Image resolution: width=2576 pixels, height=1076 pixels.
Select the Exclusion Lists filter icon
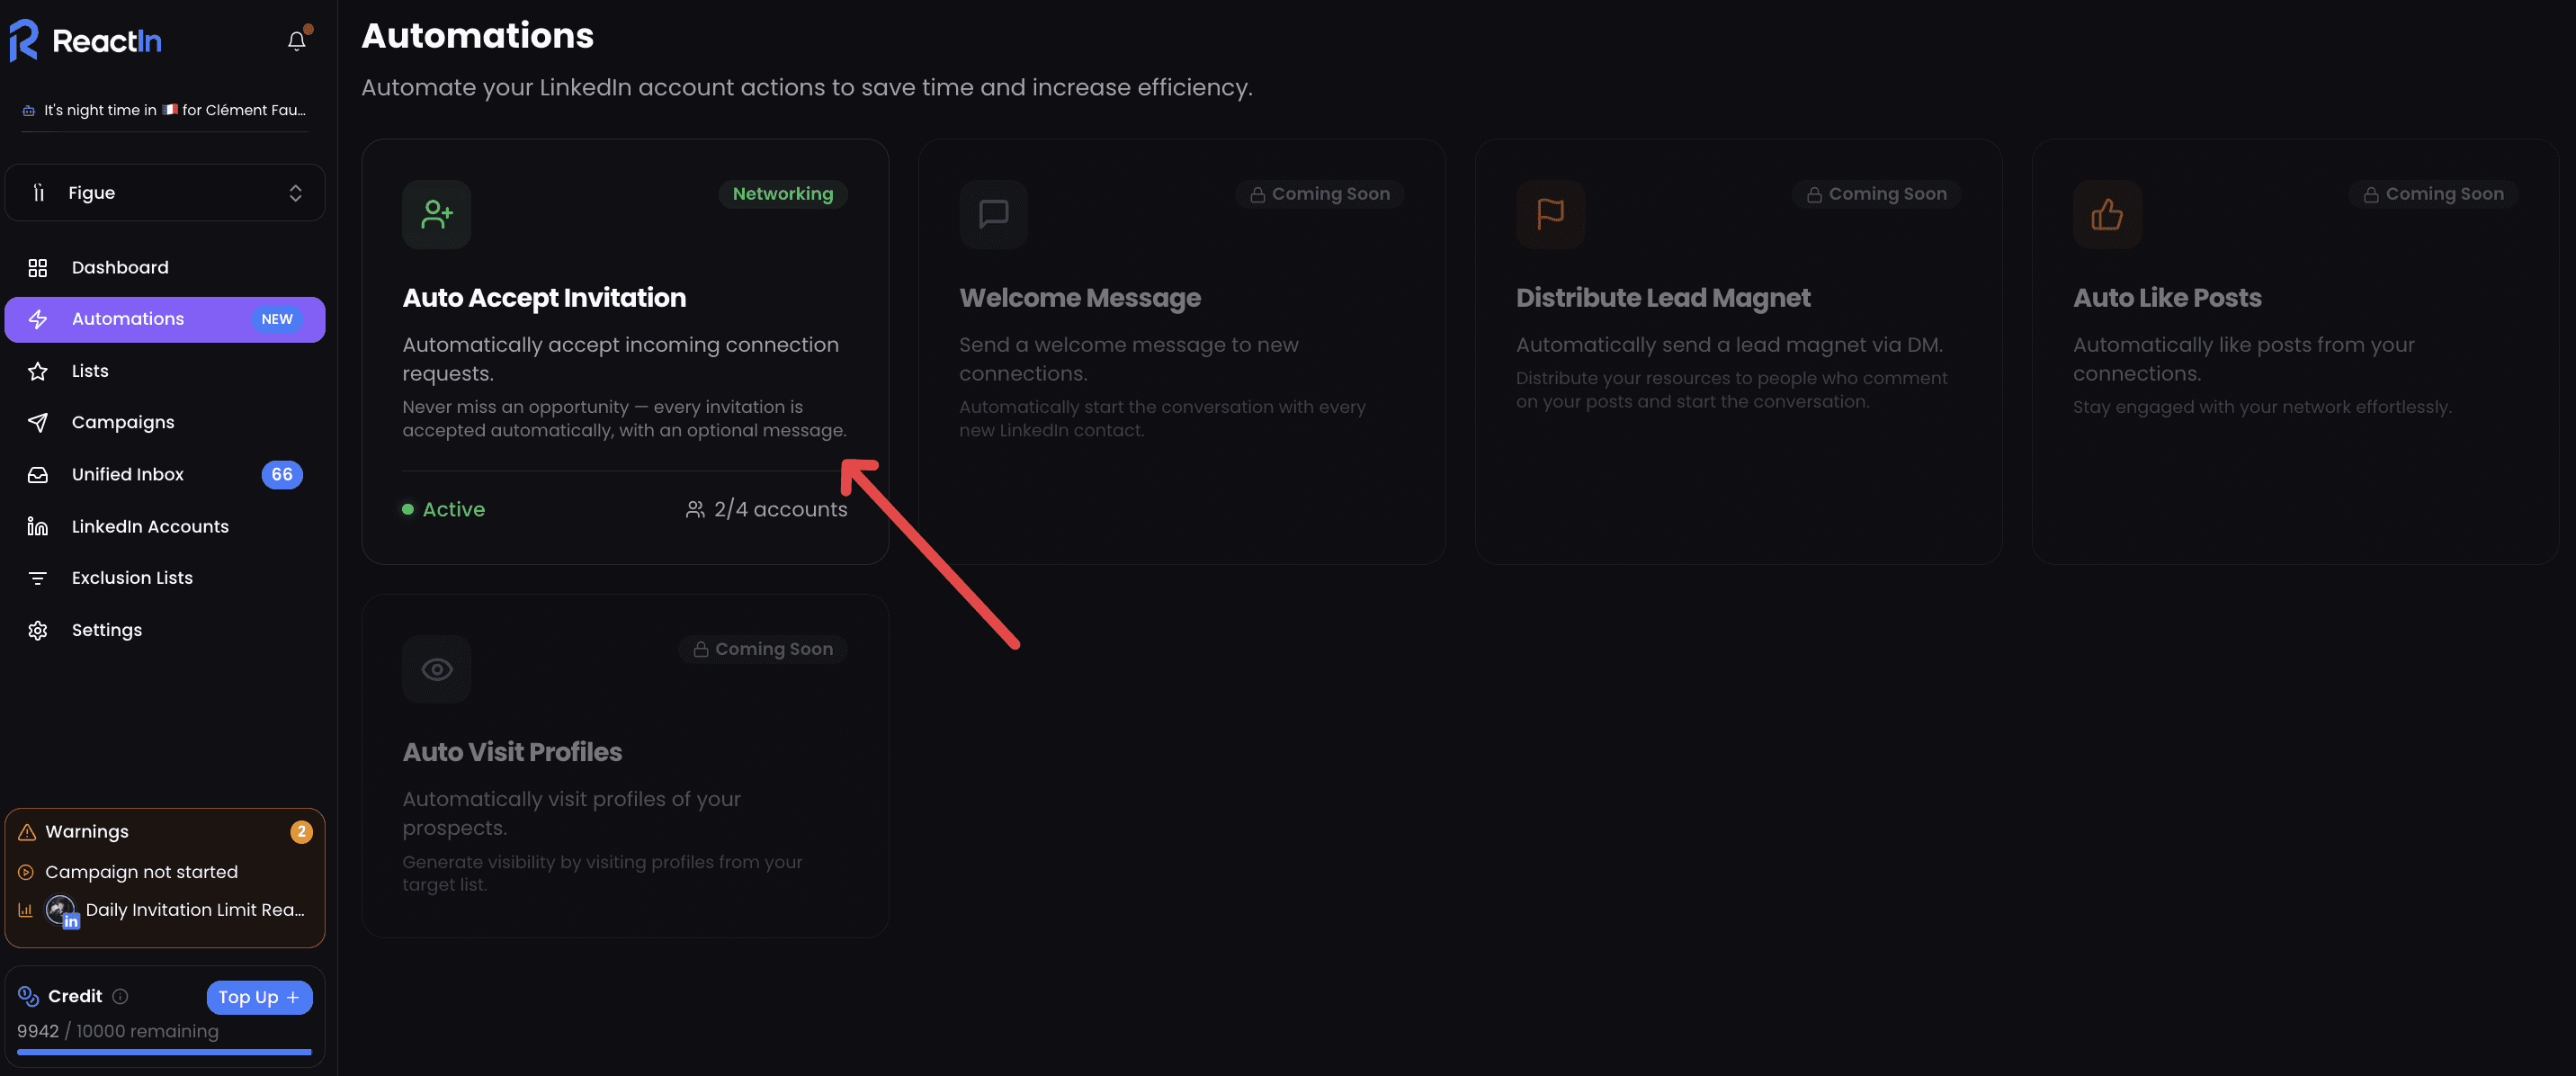pyautogui.click(x=38, y=578)
